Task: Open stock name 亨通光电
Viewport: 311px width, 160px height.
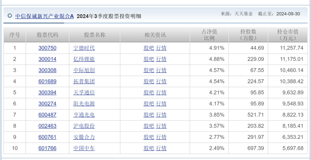Action: click(x=84, y=115)
